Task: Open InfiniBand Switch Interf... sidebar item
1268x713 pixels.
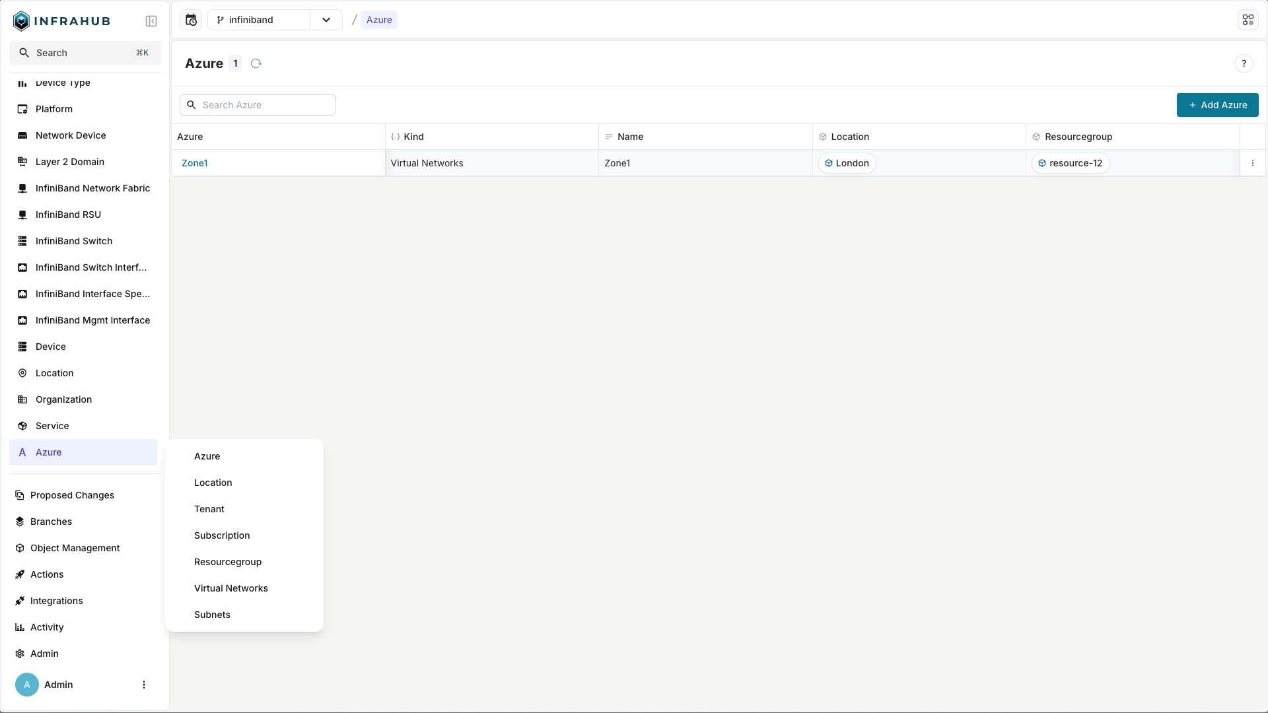Action: 83,267
